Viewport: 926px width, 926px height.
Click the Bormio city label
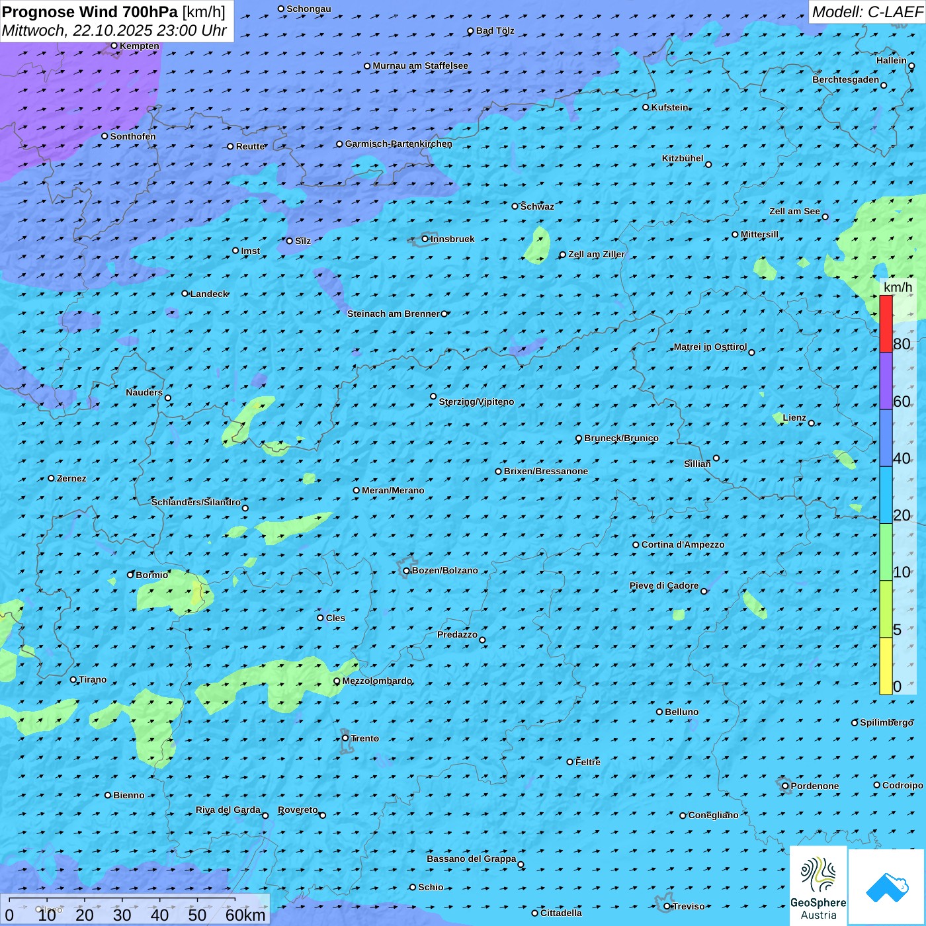(x=151, y=575)
